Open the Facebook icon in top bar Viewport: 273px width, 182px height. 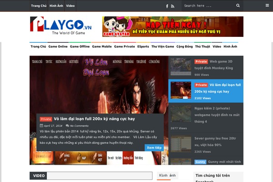[x=167, y=6]
